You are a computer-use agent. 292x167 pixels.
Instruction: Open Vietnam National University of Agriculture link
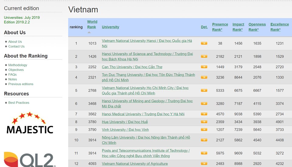134,164
